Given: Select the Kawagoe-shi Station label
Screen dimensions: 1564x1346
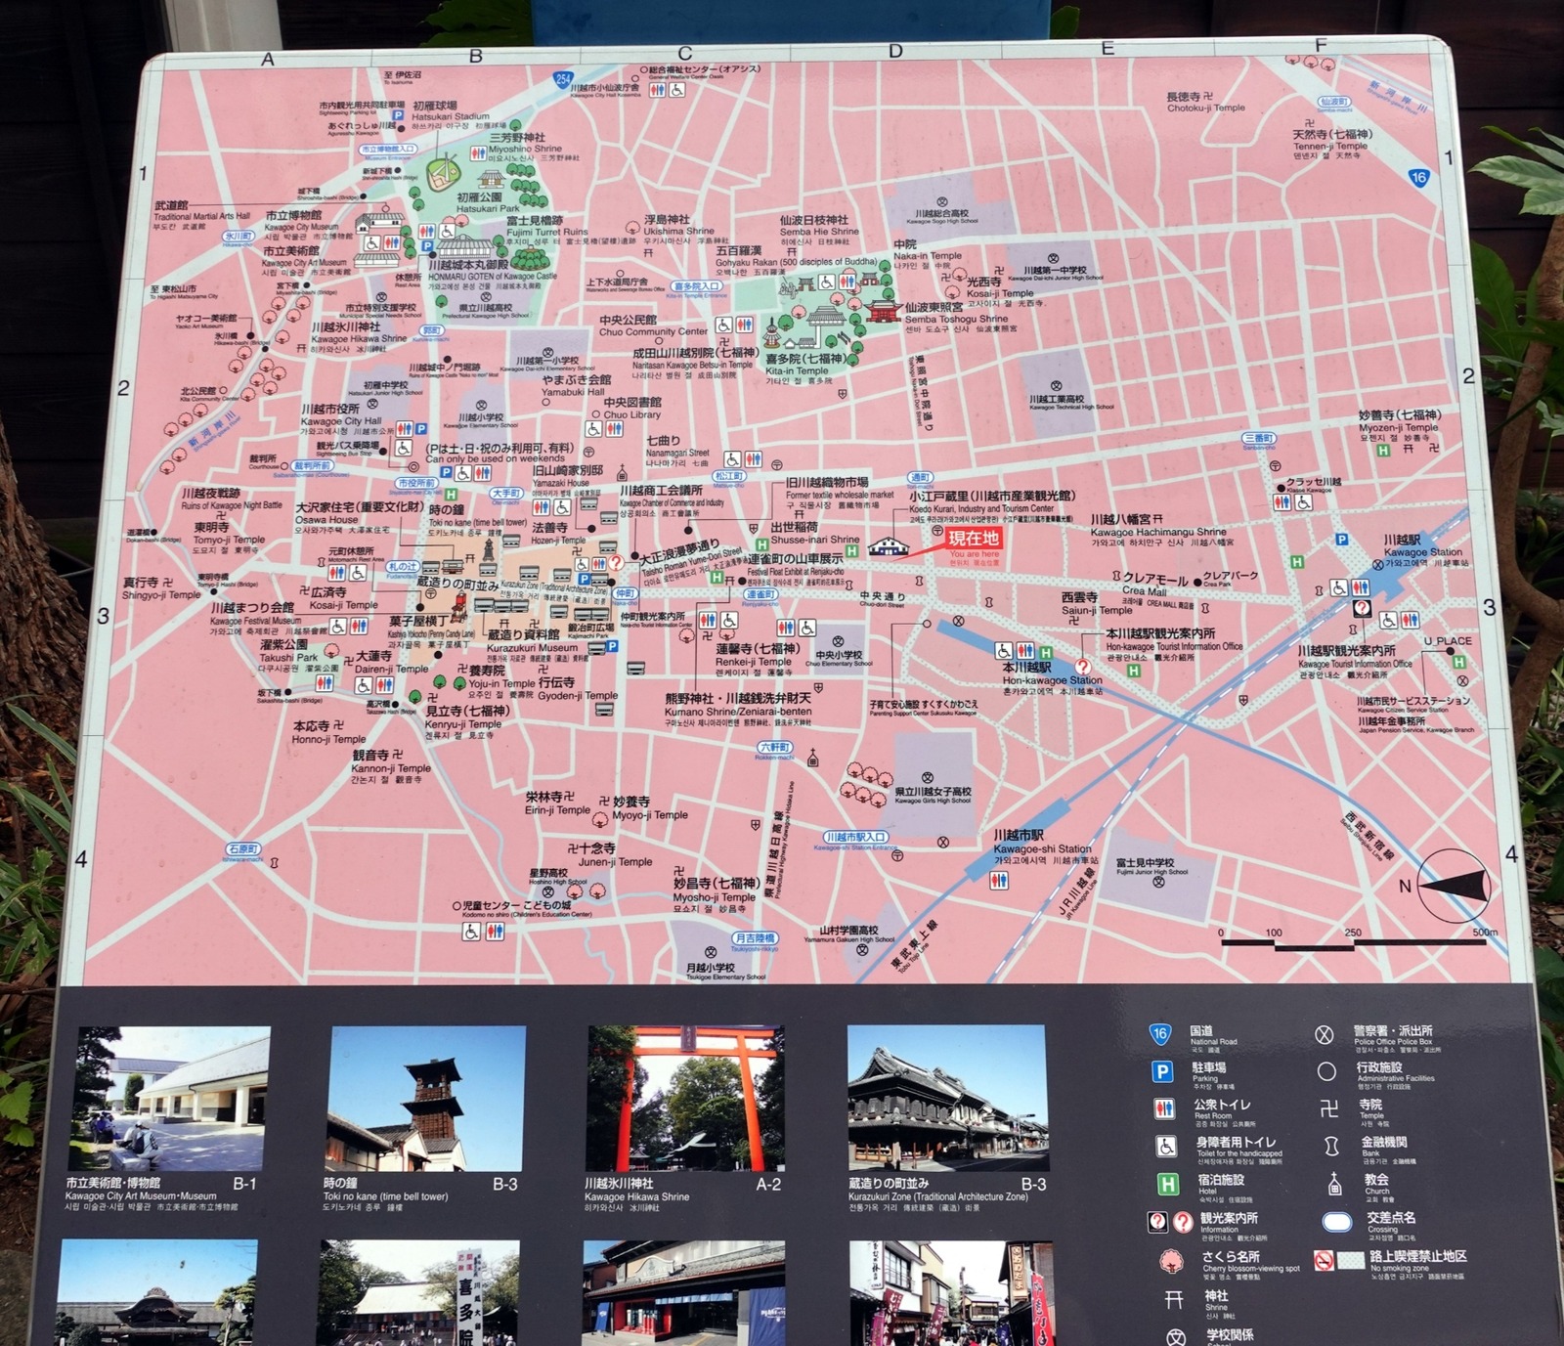Looking at the screenshot, I should pos(1042,848).
